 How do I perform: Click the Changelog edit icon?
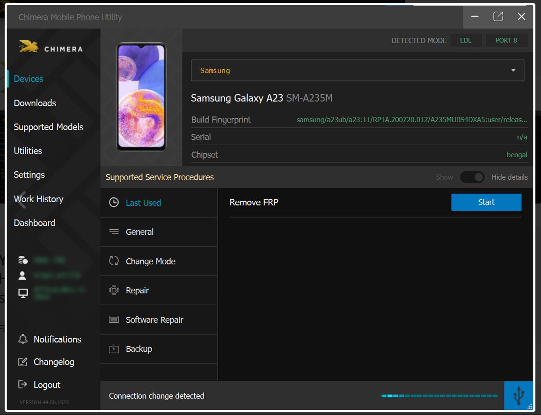tap(23, 362)
